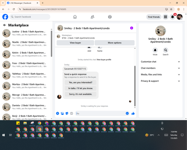This screenshot has height=150, width=187.
Task: Click the conversation list scrollbar
Action: point(52,44)
